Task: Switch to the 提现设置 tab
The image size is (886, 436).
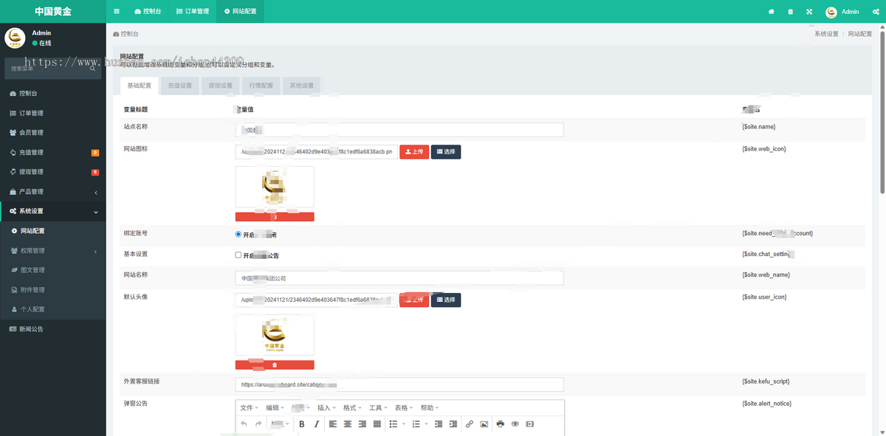Action: [220, 86]
